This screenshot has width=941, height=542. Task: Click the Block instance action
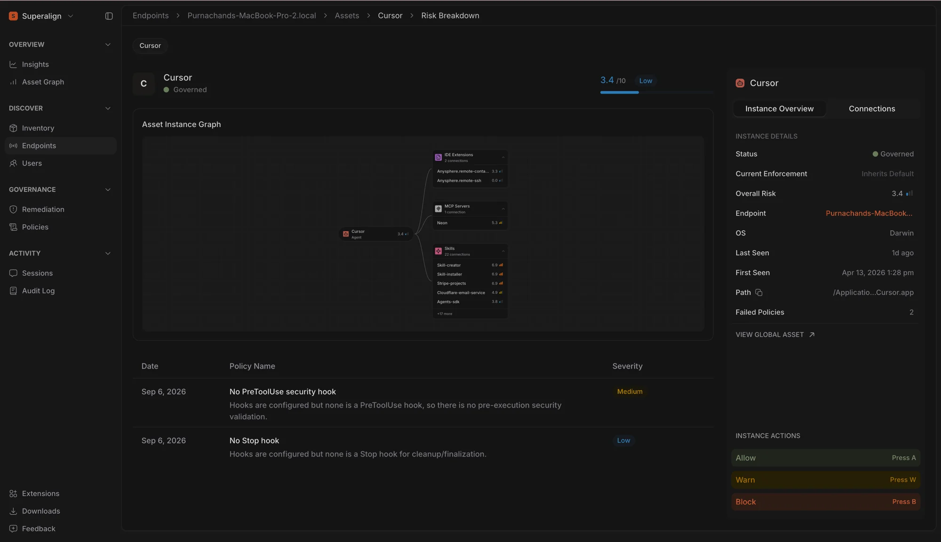point(825,502)
